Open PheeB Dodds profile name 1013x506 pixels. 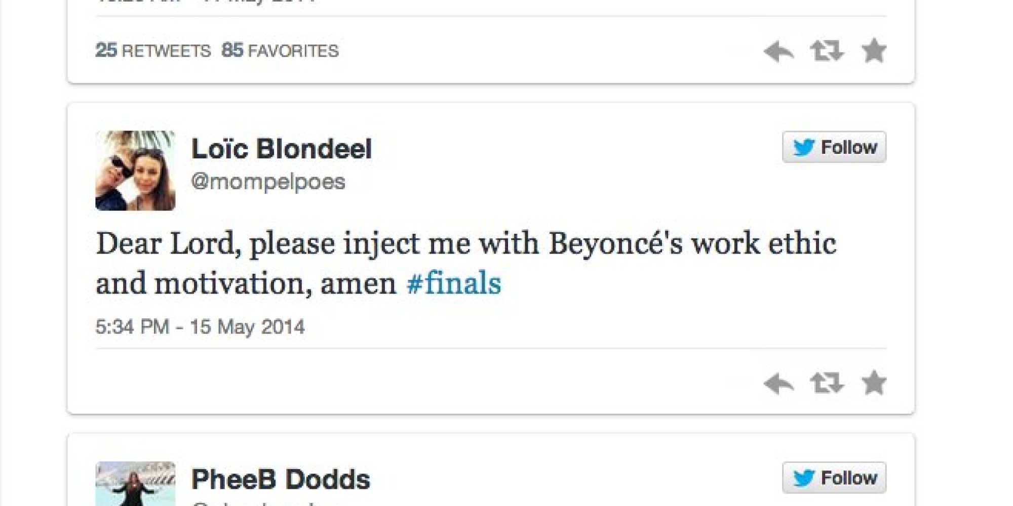[x=281, y=480]
